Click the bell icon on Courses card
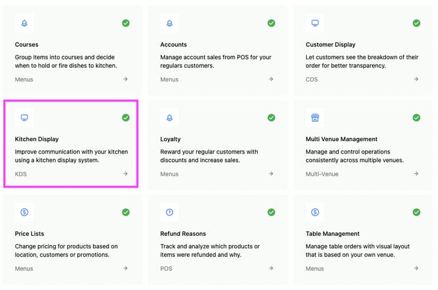Image resolution: width=438 pixels, height=290 pixels. 25,23
